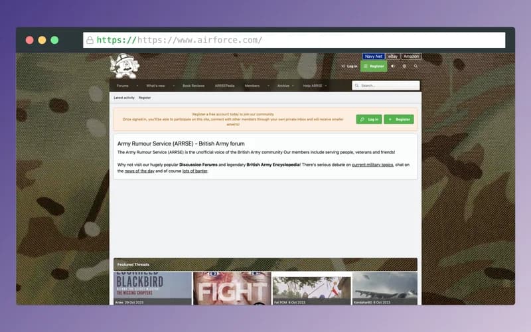The width and height of the screenshot is (531, 332).
Task: Open the Navy Net link
Action: tap(374, 56)
